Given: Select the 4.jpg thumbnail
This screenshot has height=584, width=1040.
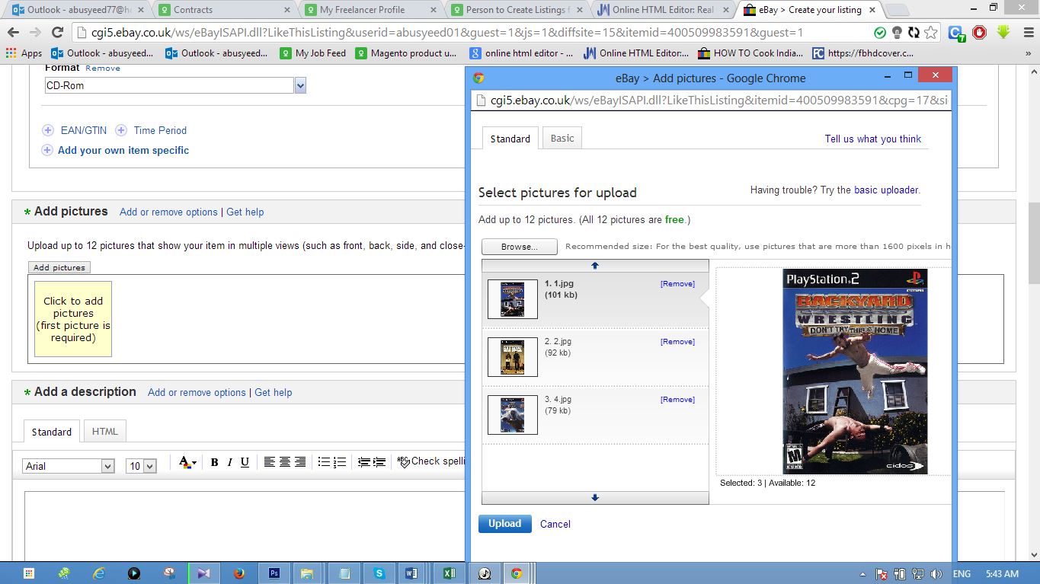Looking at the screenshot, I should point(513,415).
